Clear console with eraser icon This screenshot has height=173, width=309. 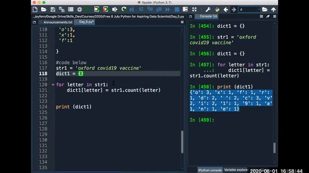(x=268, y=16)
